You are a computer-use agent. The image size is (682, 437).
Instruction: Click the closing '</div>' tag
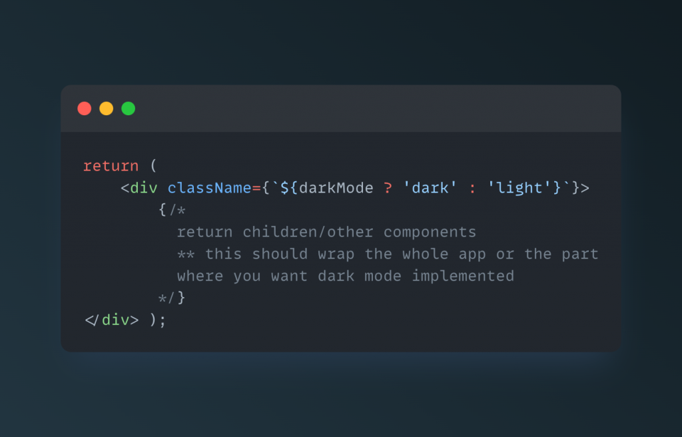point(112,320)
